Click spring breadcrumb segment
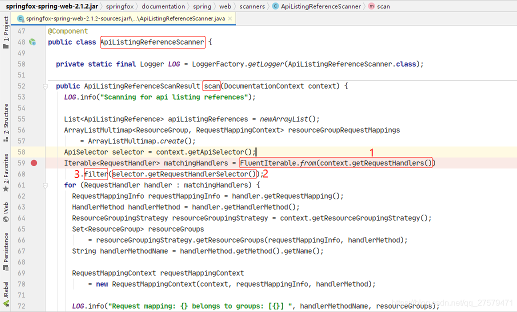Viewport: 517px width, 312px height. click(202, 6)
